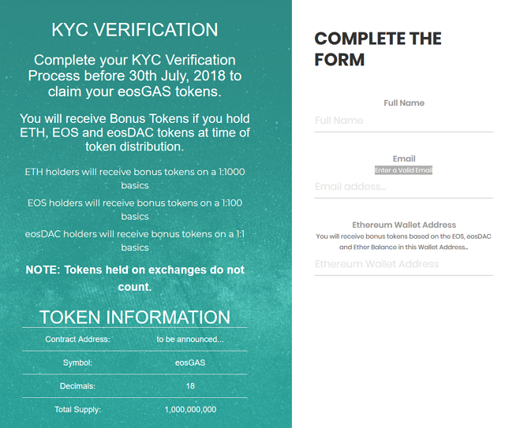Click the 'to be announced...' contract value

click(x=190, y=340)
